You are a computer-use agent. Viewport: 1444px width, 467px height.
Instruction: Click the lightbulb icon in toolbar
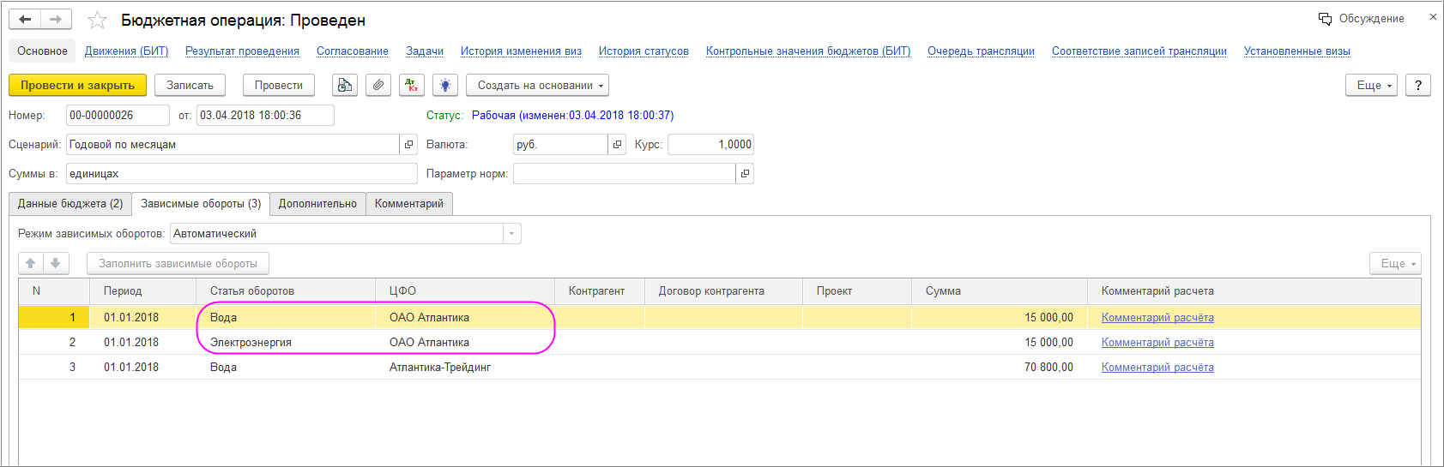coord(444,86)
